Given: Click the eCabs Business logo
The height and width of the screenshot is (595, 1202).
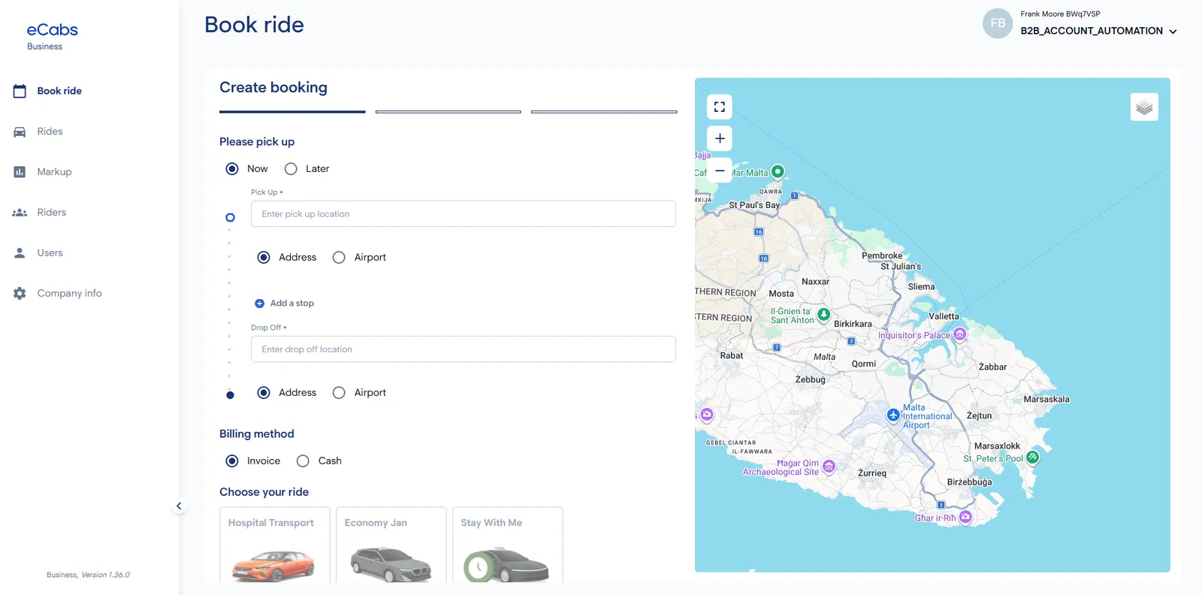Looking at the screenshot, I should 53,35.
